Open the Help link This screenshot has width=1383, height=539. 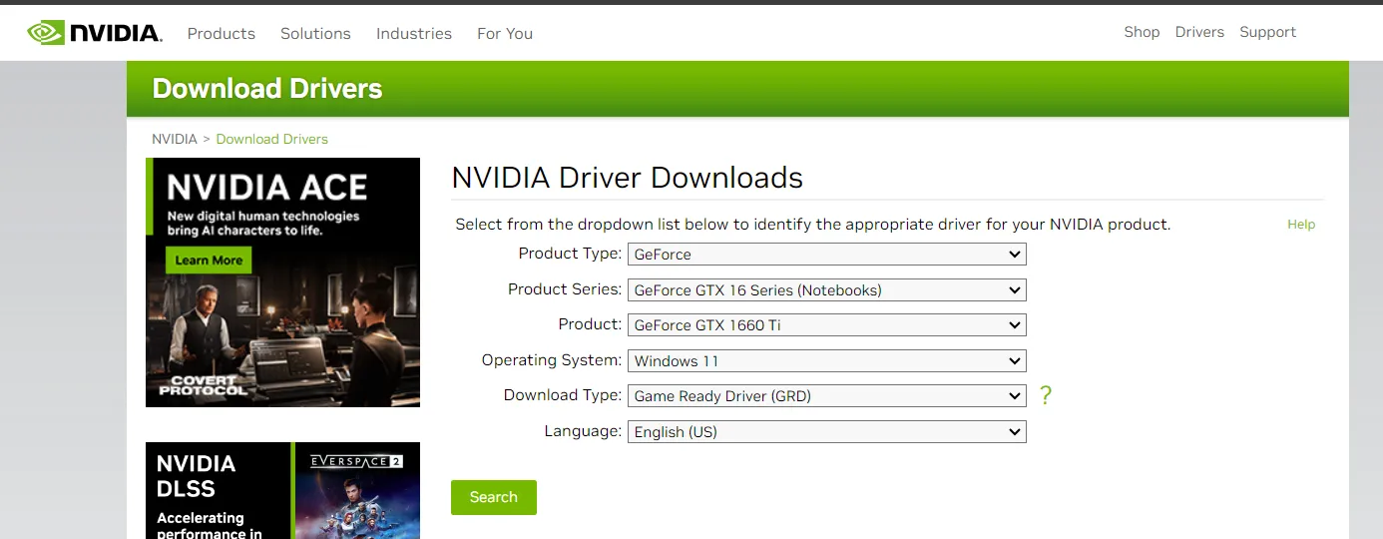pyautogui.click(x=1301, y=225)
